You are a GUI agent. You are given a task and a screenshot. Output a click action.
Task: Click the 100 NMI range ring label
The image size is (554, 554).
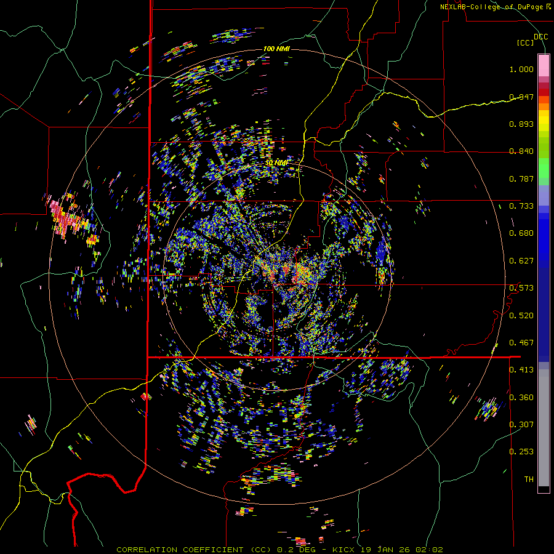[276, 49]
